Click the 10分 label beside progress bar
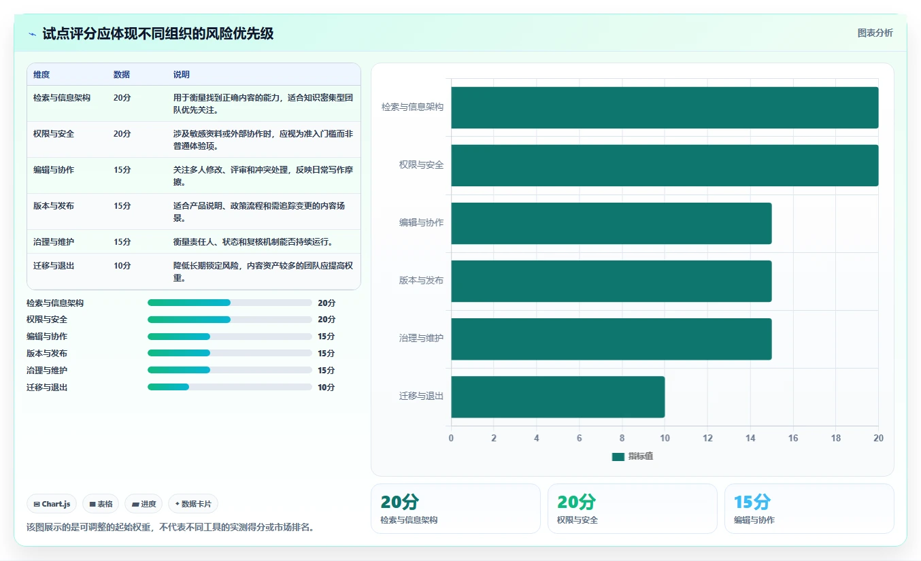The image size is (921, 561). 326,388
